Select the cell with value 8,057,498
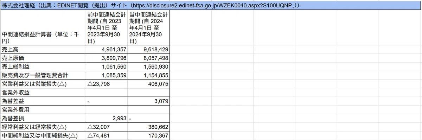Screen dimensions: 422x140 [x=149, y=58]
